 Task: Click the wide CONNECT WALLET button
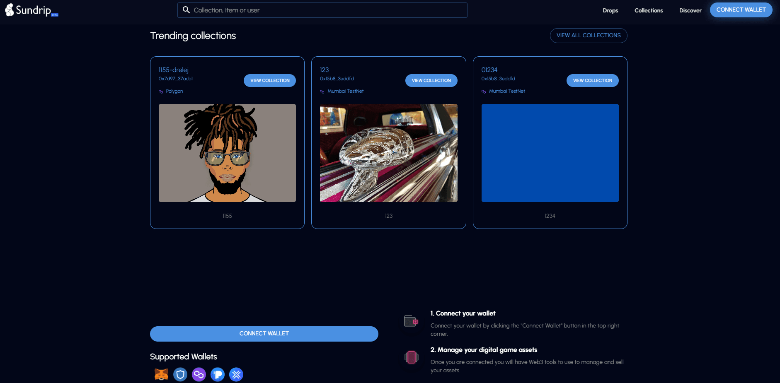264,334
